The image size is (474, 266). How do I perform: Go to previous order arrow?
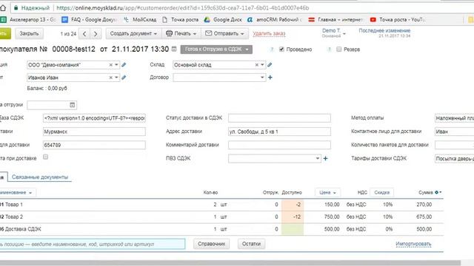point(84,34)
